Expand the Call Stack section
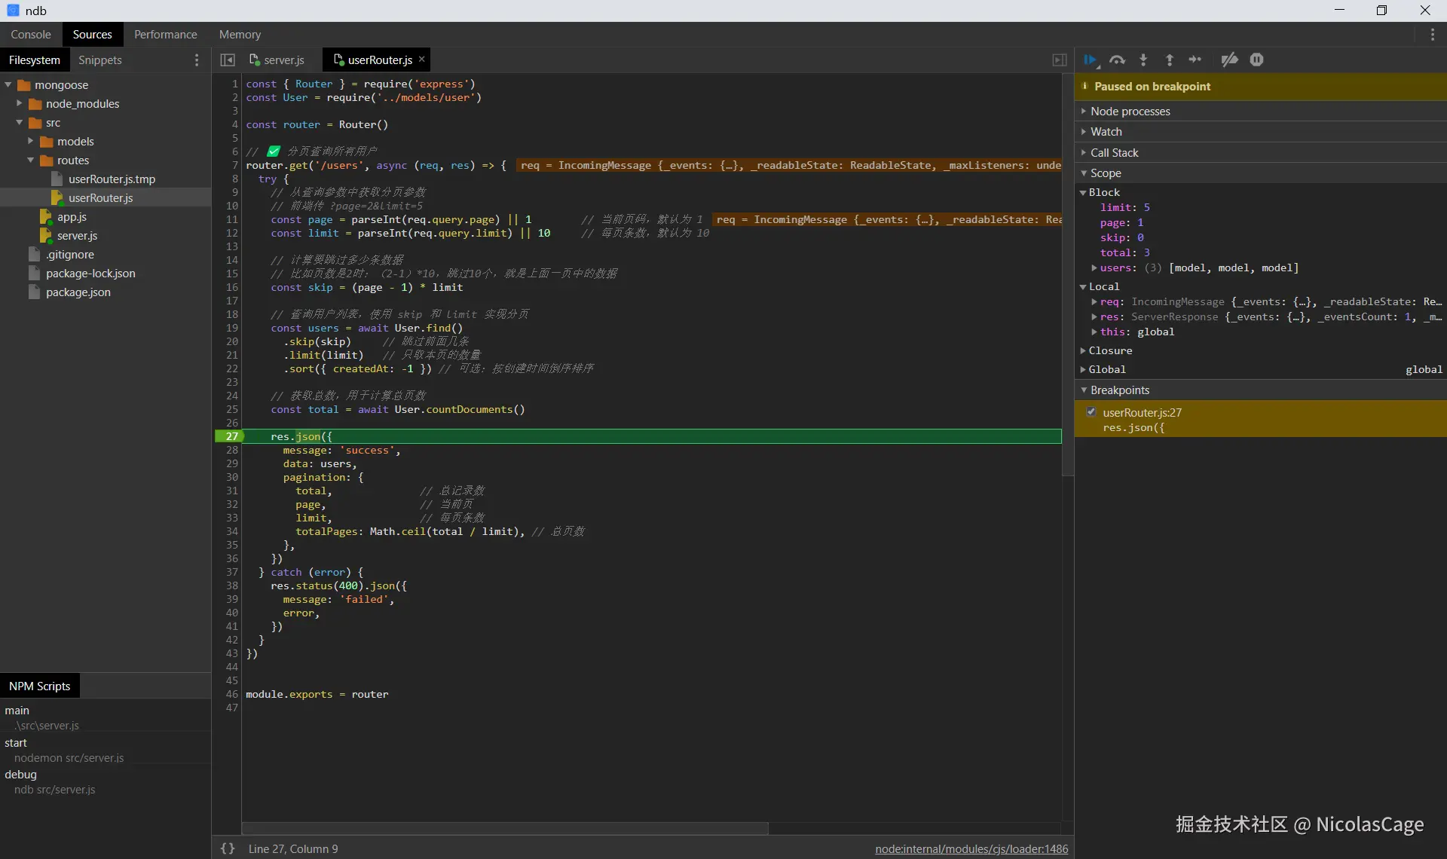This screenshot has width=1447, height=859. click(1114, 153)
